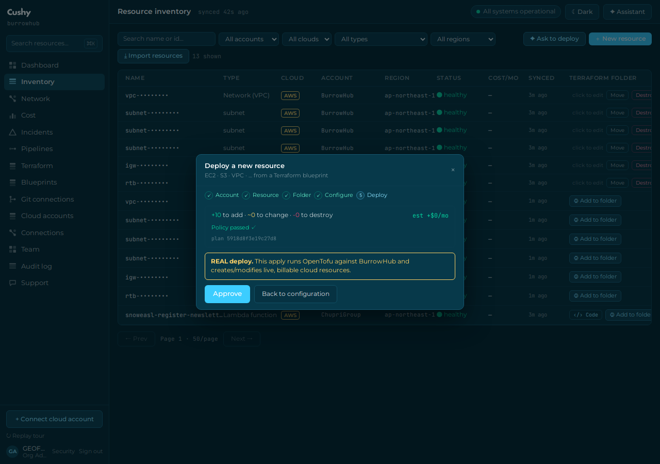Click the Team sidebar icon
The width and height of the screenshot is (660, 464).
12,250
